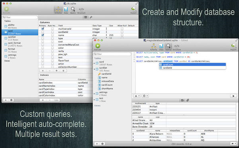
Task: Click the add table plus in db.sqlite sidebar
Action: click(x=6, y=100)
